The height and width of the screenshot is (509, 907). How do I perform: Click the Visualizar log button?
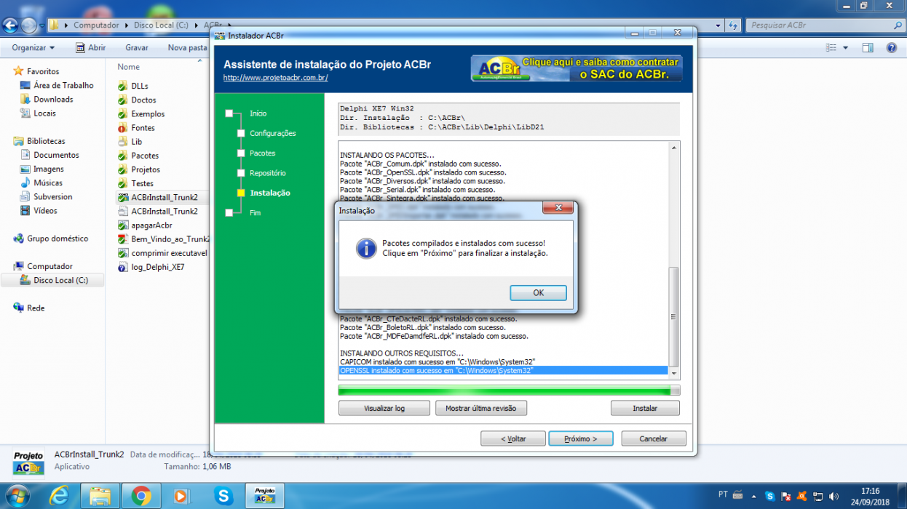pyautogui.click(x=384, y=409)
